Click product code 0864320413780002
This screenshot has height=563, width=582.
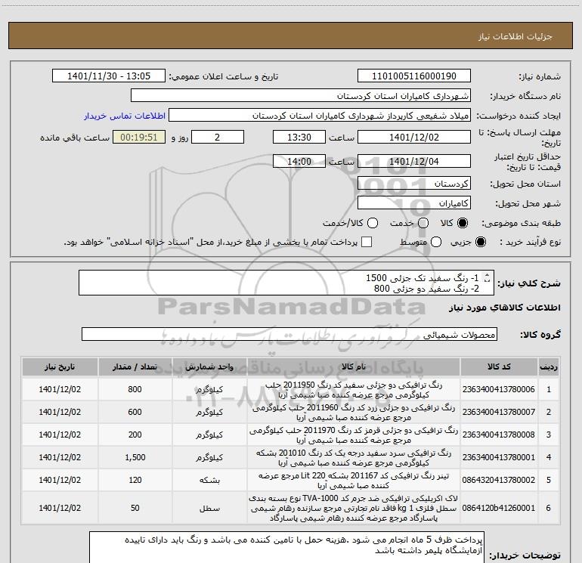click(x=499, y=480)
